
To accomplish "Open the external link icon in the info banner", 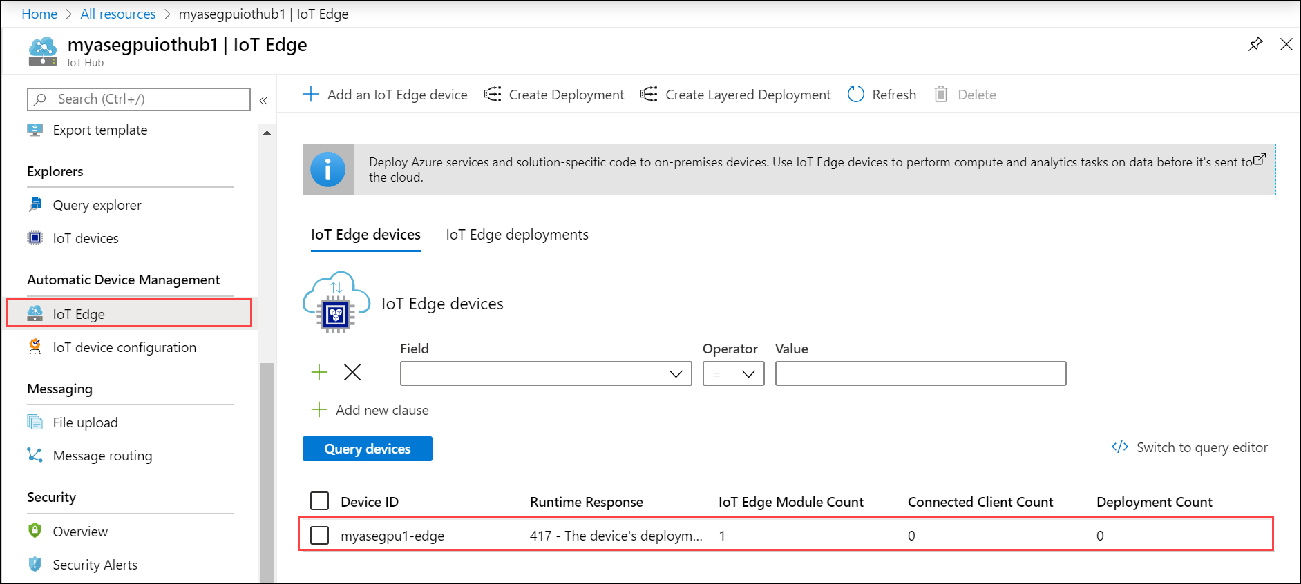I will pyautogui.click(x=1260, y=159).
